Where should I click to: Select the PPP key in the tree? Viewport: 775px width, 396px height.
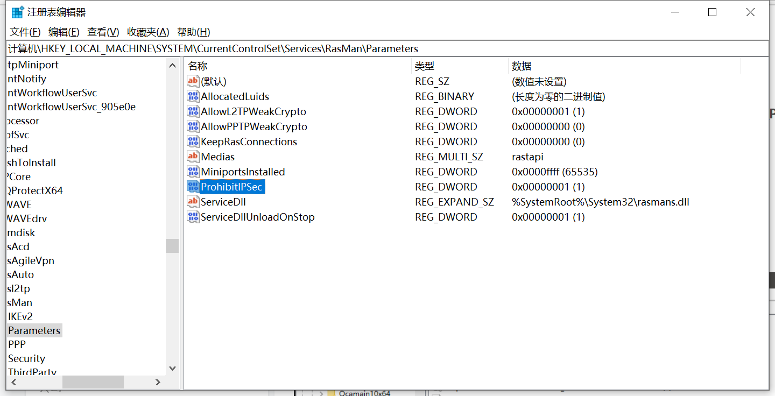[17, 344]
